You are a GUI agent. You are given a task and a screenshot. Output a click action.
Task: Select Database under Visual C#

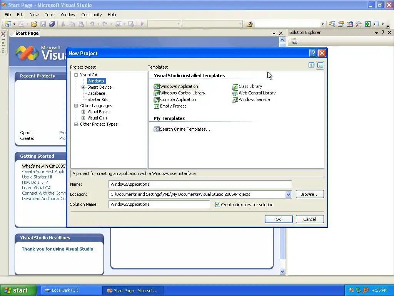click(x=96, y=93)
